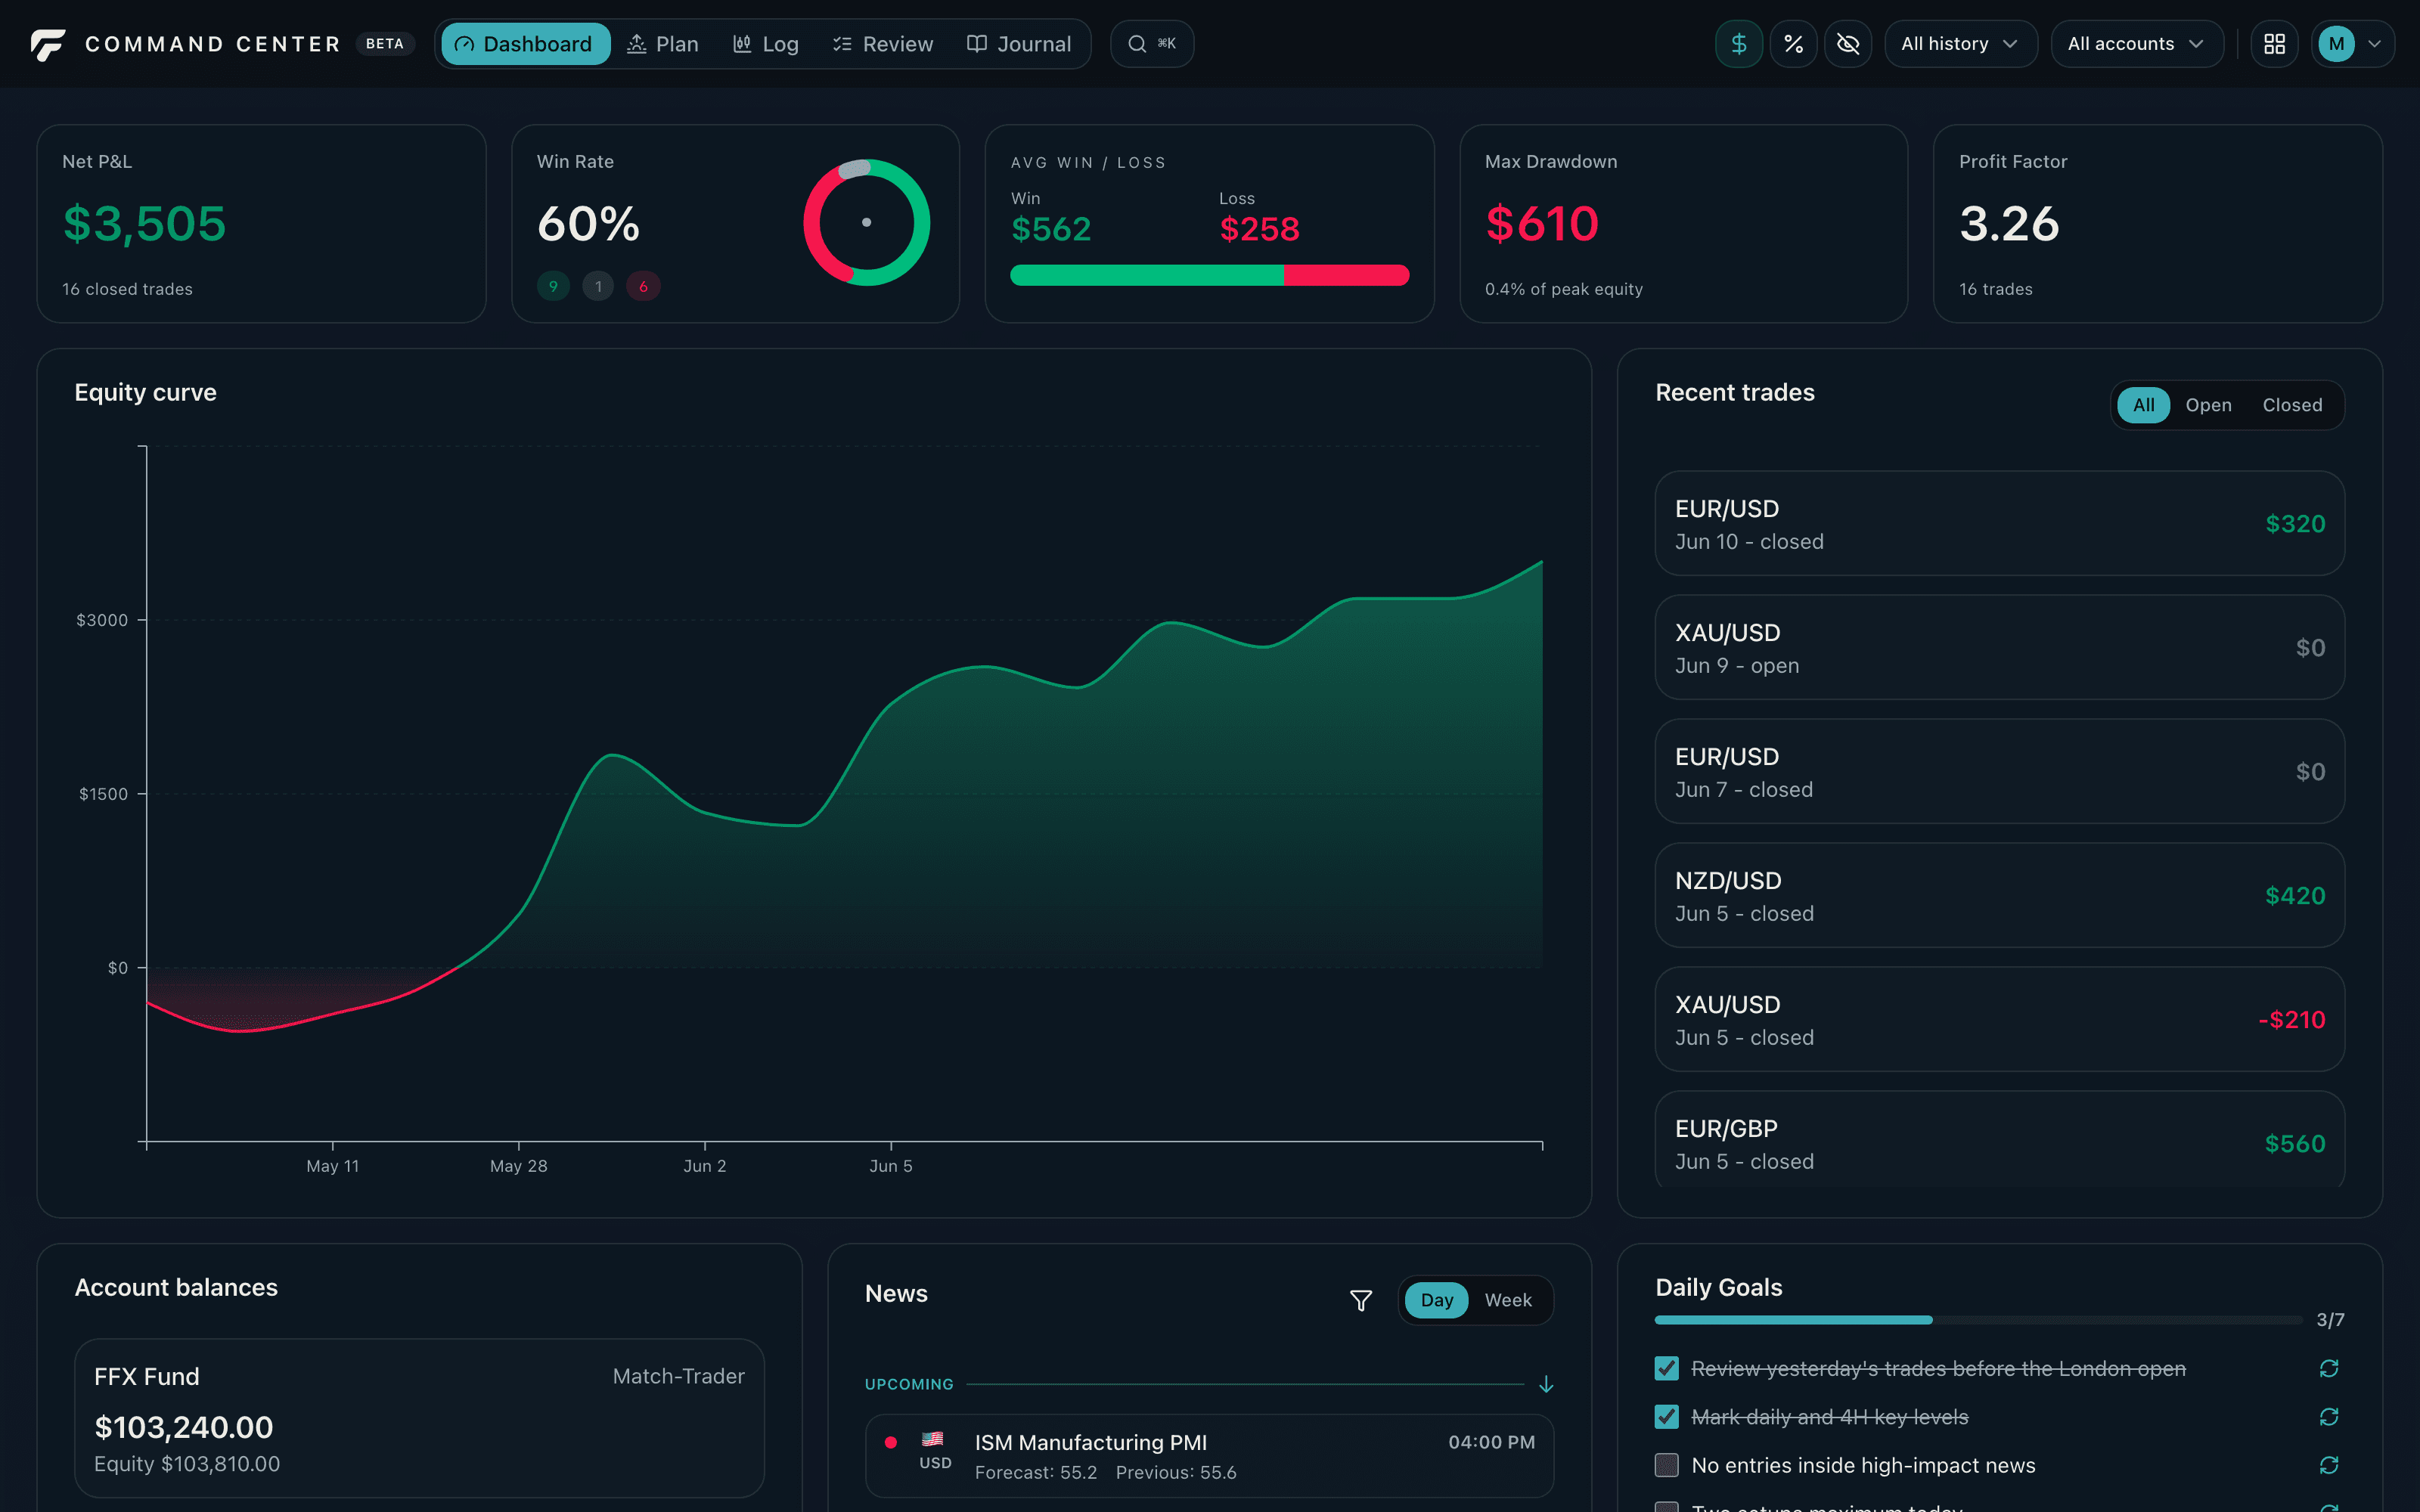
Task: Go to the Plan tab
Action: coord(663,44)
